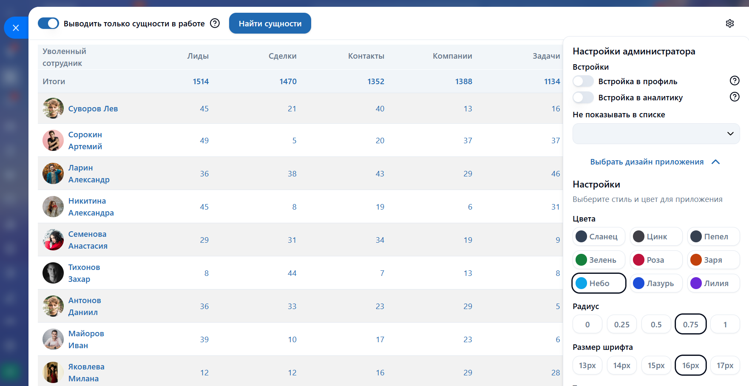Open settings via the gear icon
This screenshot has height=386, width=749.
729,23
